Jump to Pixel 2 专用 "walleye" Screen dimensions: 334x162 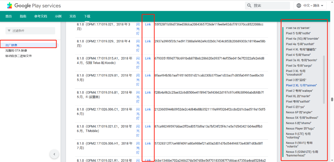[x=299, y=91]
